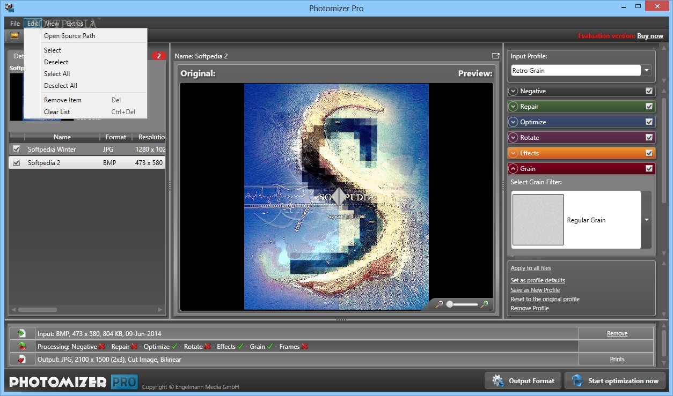Click the green check after Grain in Processing row
Viewport: 673px width, 396px height.
pyautogui.click(x=270, y=347)
